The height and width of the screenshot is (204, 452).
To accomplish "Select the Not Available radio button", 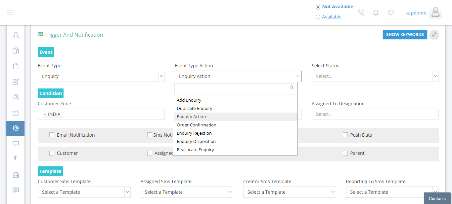I will [x=318, y=7].
